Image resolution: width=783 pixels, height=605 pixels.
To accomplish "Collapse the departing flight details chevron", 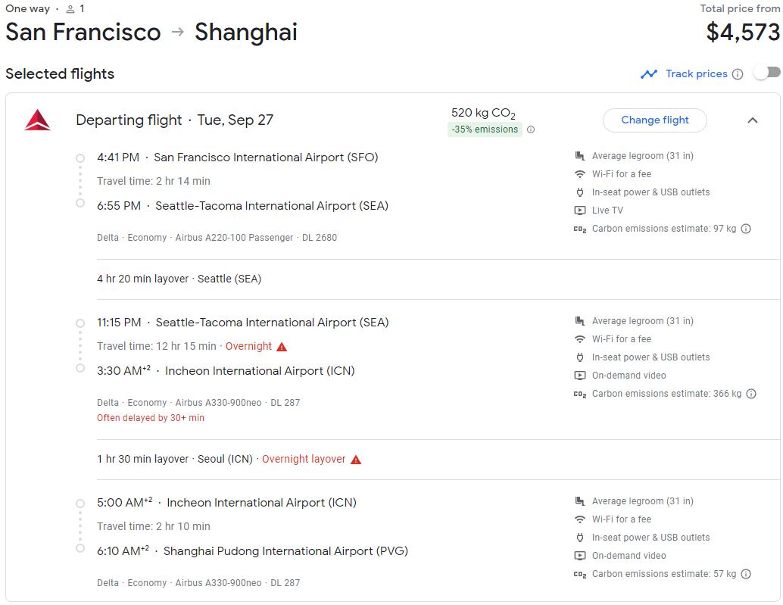I will [752, 120].
